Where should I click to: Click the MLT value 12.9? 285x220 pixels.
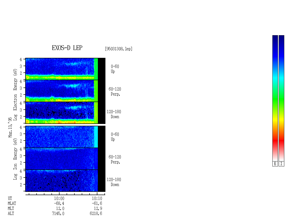point(98,209)
